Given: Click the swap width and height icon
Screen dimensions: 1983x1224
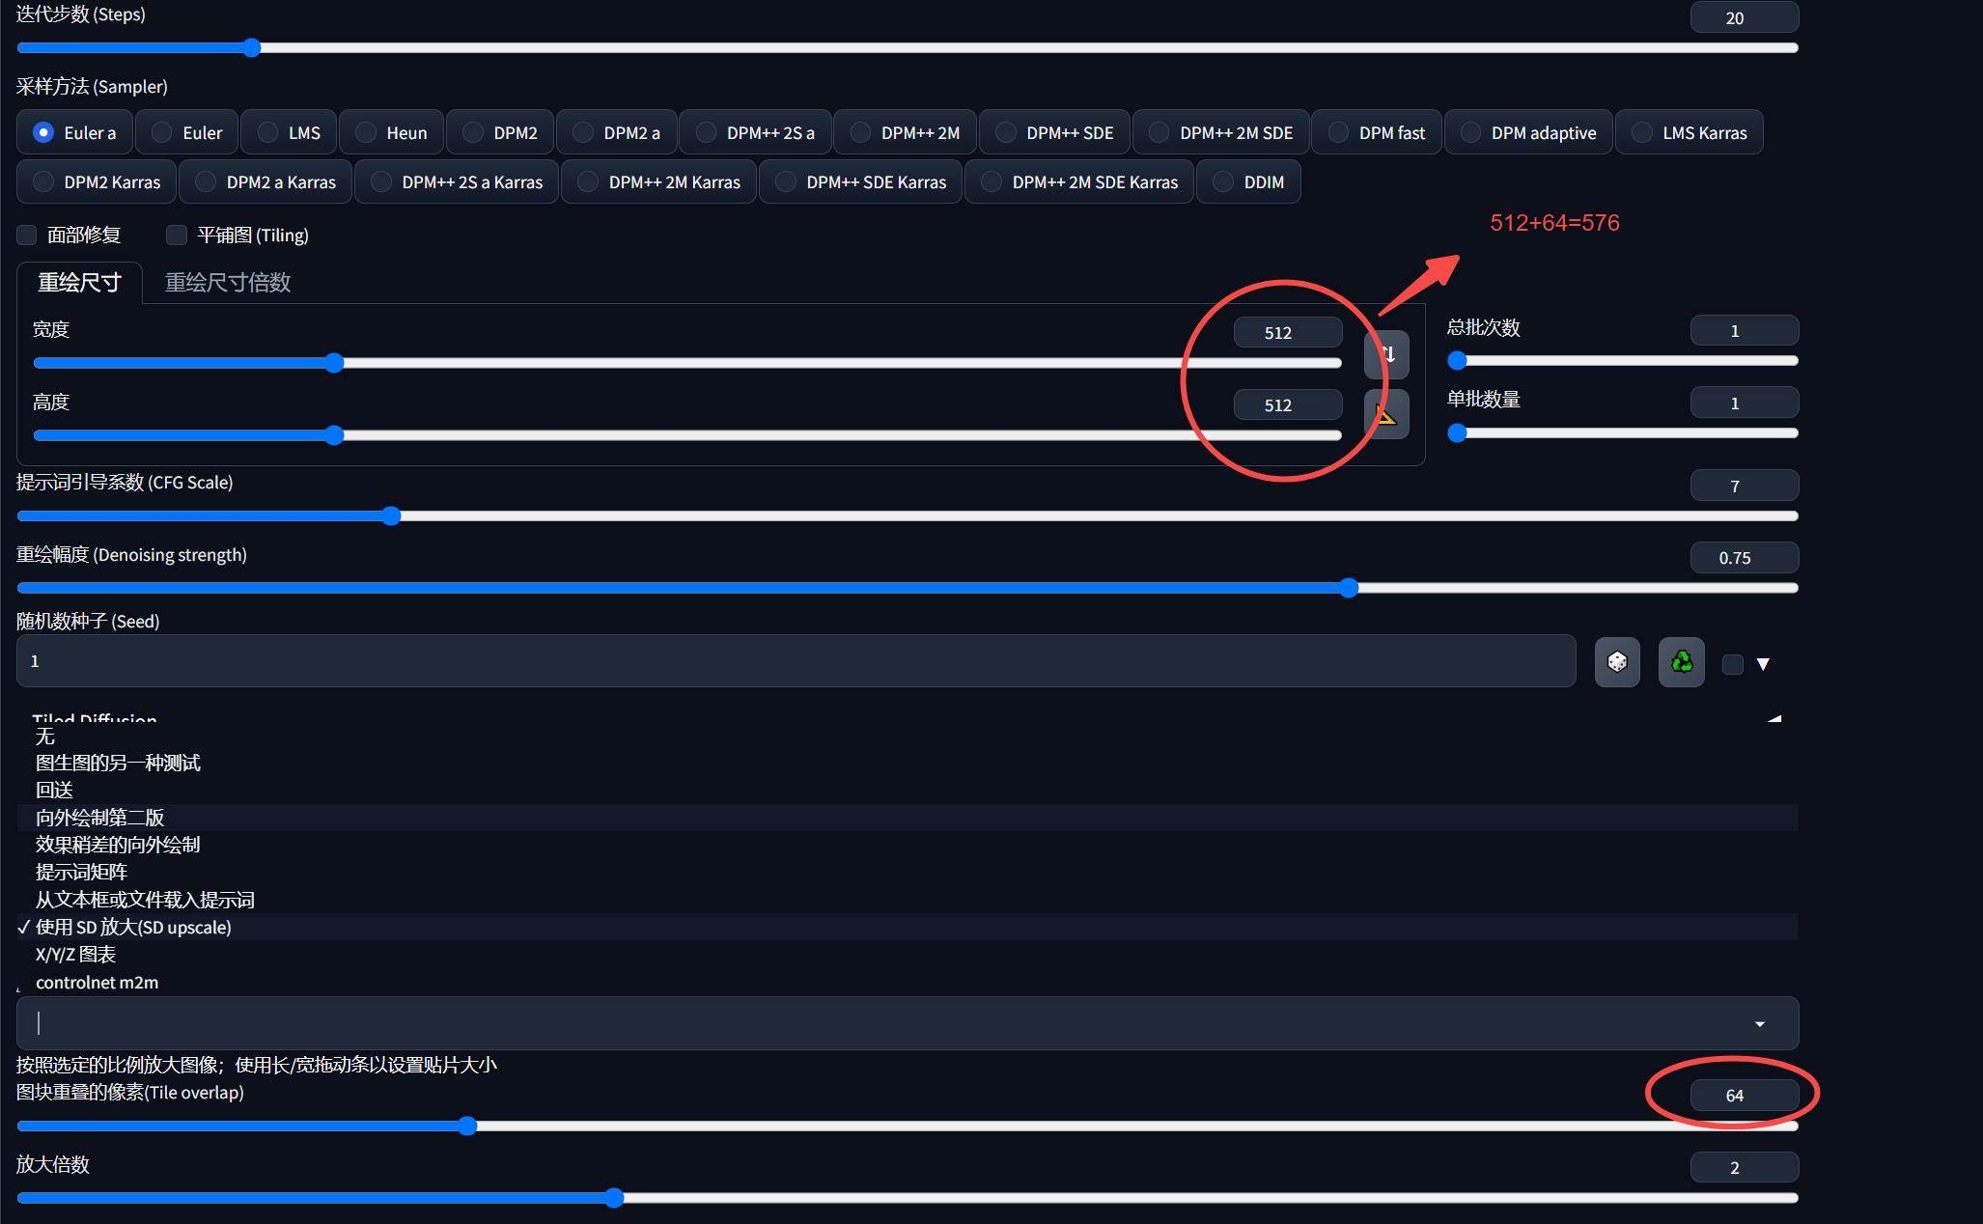Looking at the screenshot, I should [1386, 354].
